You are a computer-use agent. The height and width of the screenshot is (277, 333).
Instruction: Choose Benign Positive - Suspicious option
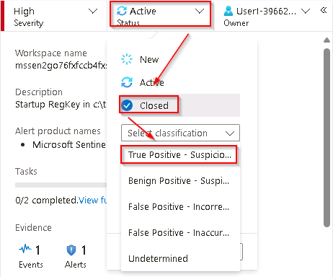pyautogui.click(x=180, y=181)
